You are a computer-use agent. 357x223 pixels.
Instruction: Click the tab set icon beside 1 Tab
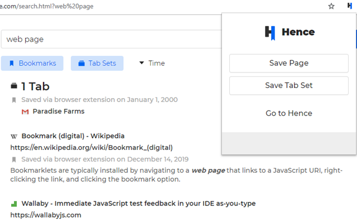[14, 86]
